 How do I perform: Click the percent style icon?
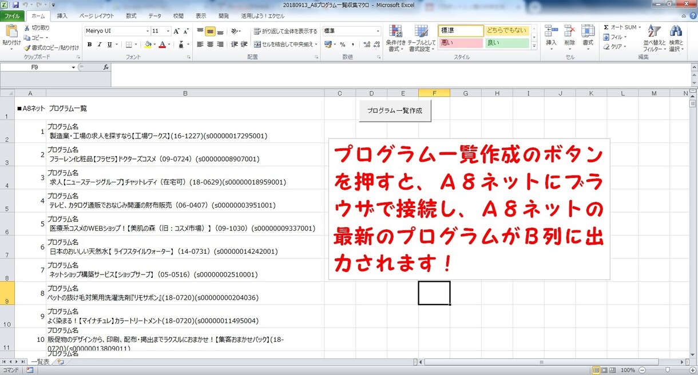343,45
